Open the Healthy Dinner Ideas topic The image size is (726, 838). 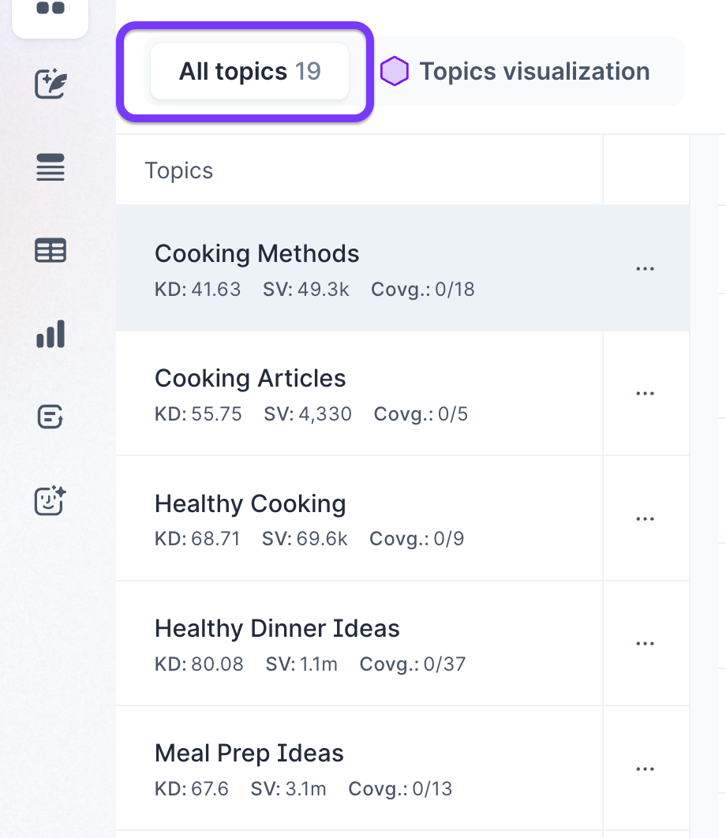(x=277, y=629)
